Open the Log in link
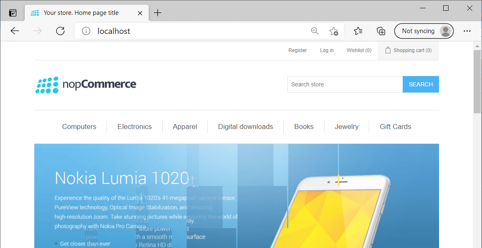 (327, 50)
